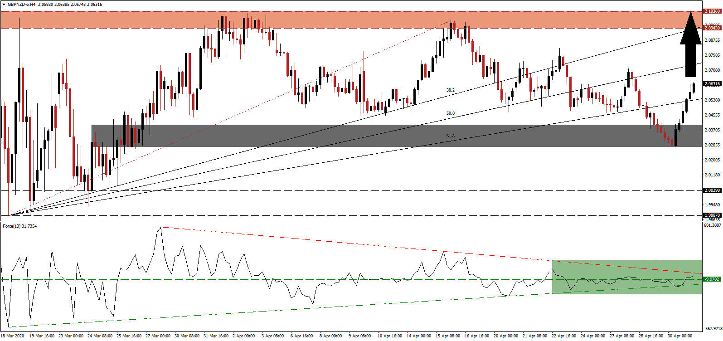Select the 2.09430 price level tag
Screen dimensions: 723x341
(712, 28)
